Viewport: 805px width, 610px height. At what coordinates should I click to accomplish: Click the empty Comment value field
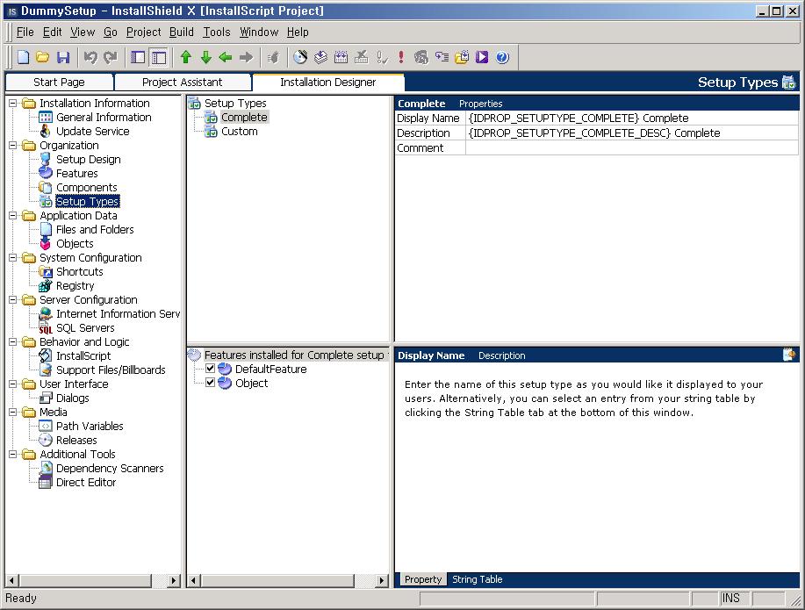tap(632, 147)
